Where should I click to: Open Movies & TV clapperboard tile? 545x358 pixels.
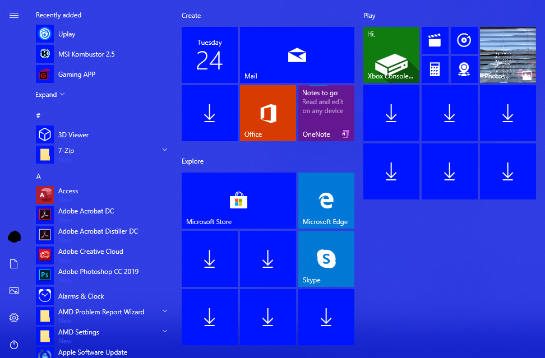(x=435, y=40)
